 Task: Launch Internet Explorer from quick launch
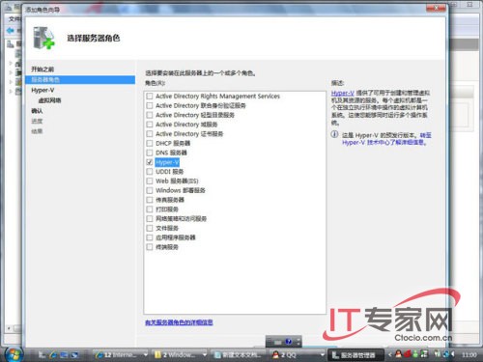click(x=53, y=354)
